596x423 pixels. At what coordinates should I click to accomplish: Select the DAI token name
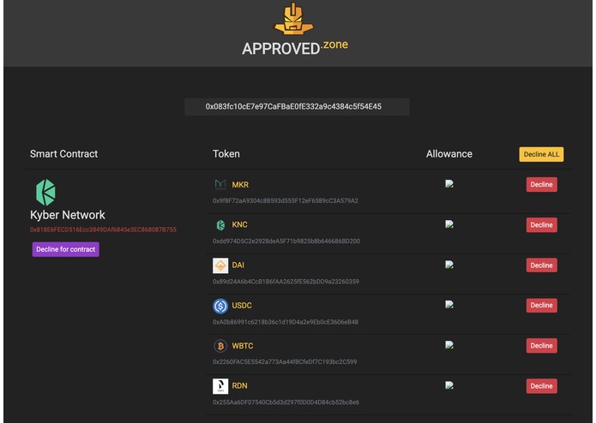238,265
